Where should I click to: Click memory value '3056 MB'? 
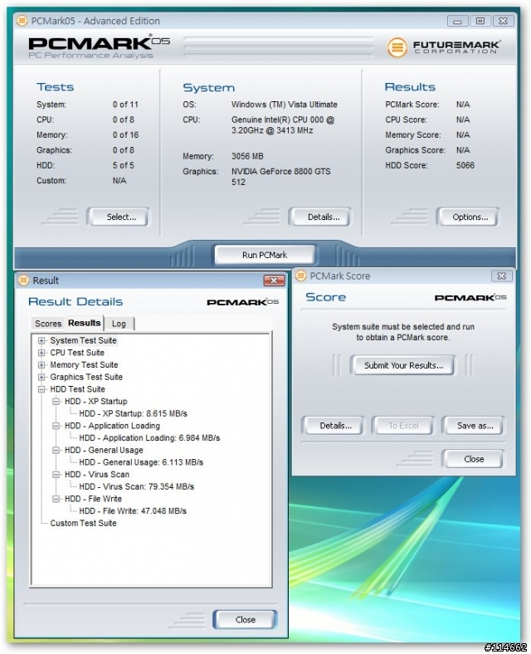(x=247, y=156)
